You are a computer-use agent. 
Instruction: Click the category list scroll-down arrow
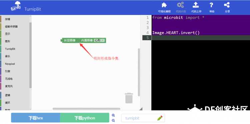(30, 109)
